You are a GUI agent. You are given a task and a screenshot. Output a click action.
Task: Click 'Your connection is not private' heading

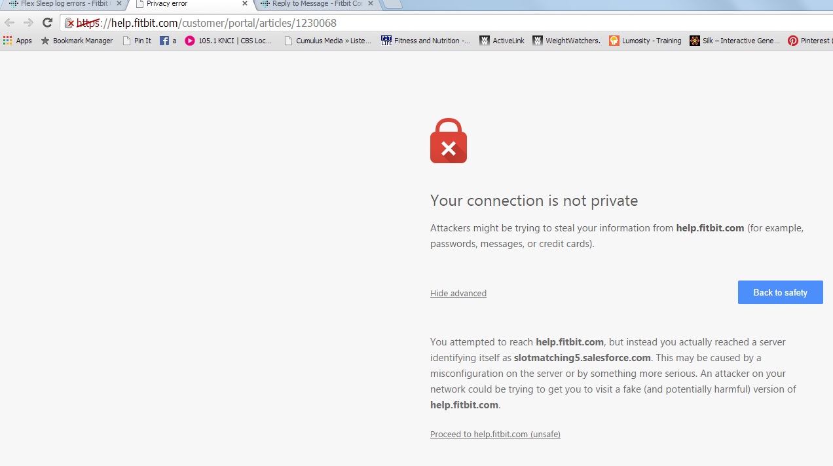[x=534, y=201]
